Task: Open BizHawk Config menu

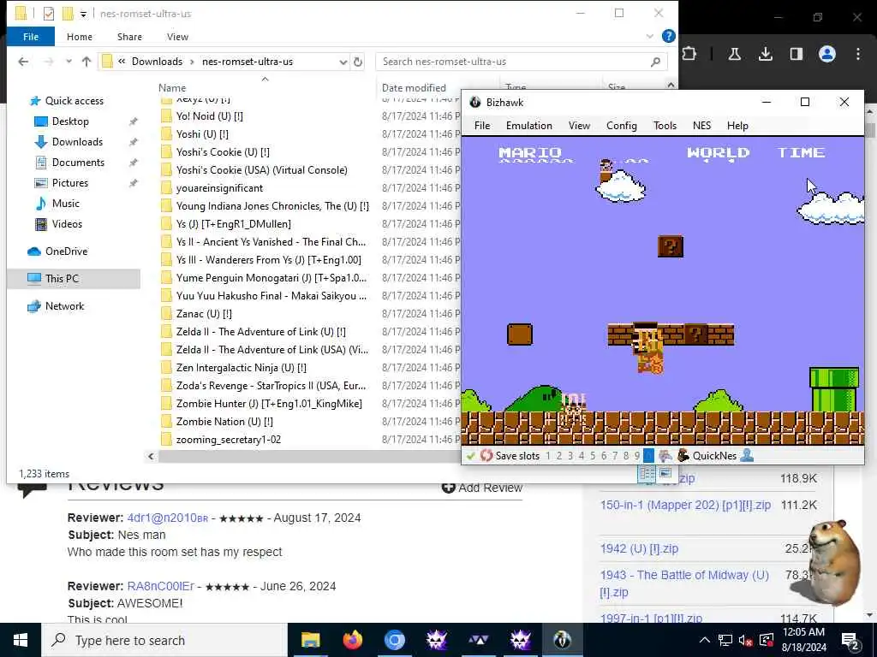Action: click(622, 126)
